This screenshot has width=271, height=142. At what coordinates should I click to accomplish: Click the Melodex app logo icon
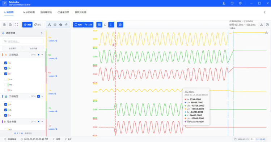[5, 3]
